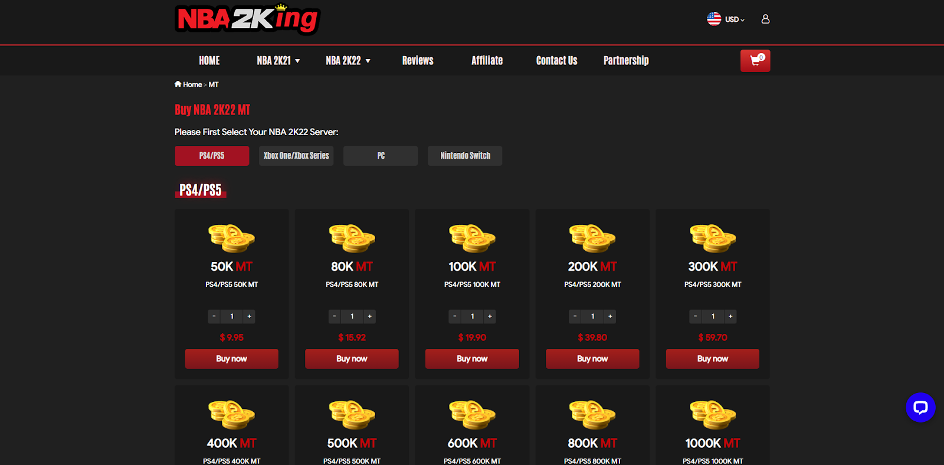
Task: Open the USD currency dropdown
Action: pos(735,19)
